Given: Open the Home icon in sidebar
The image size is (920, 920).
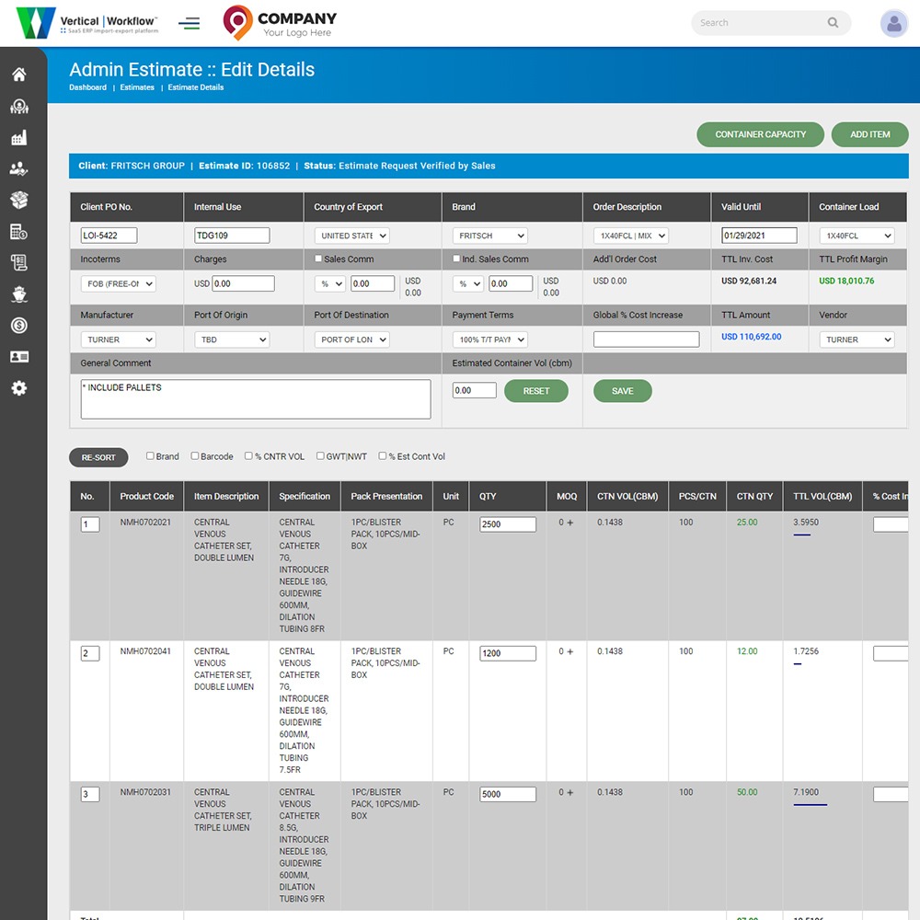Looking at the screenshot, I should point(19,75).
